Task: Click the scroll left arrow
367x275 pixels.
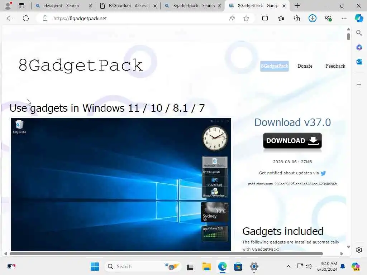Action: (x=5, y=254)
